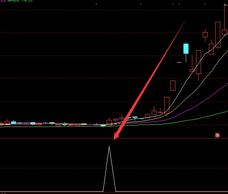The image size is (228, 194).
Task: Click the tip of the red arrow
Action: pyautogui.click(x=114, y=139)
